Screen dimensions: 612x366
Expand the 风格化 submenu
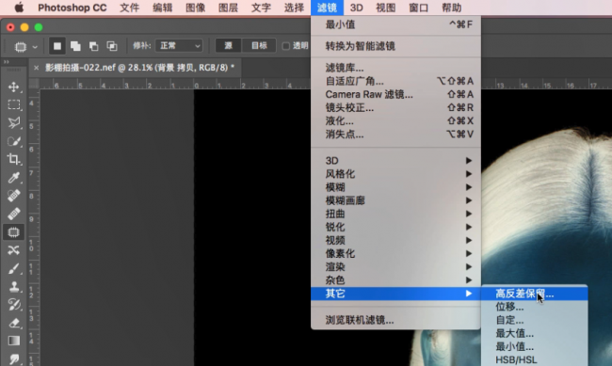395,174
